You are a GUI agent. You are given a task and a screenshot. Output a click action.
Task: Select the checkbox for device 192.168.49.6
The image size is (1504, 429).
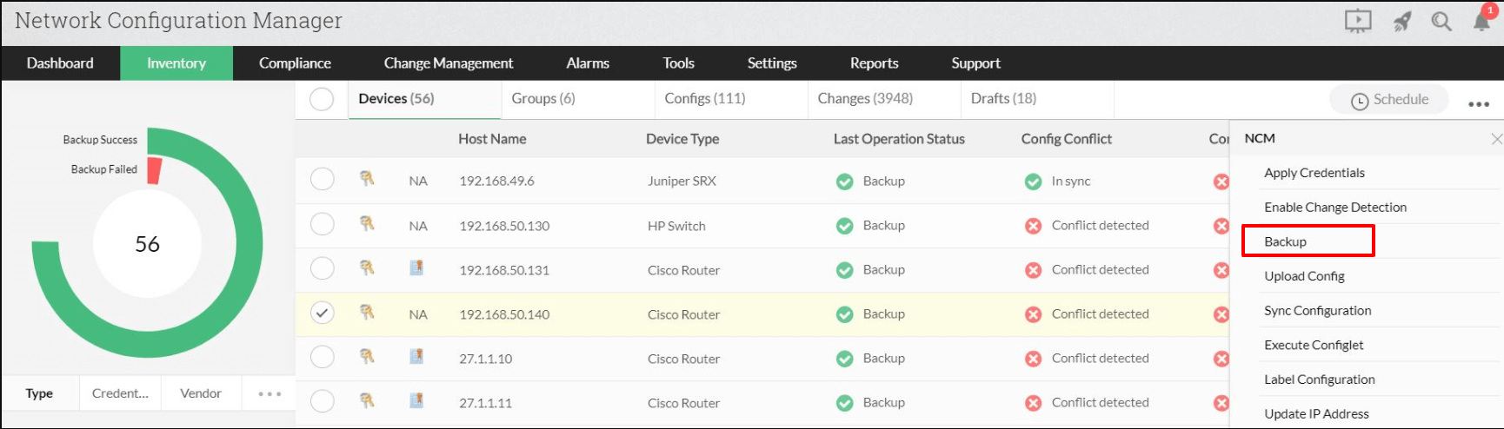(323, 180)
